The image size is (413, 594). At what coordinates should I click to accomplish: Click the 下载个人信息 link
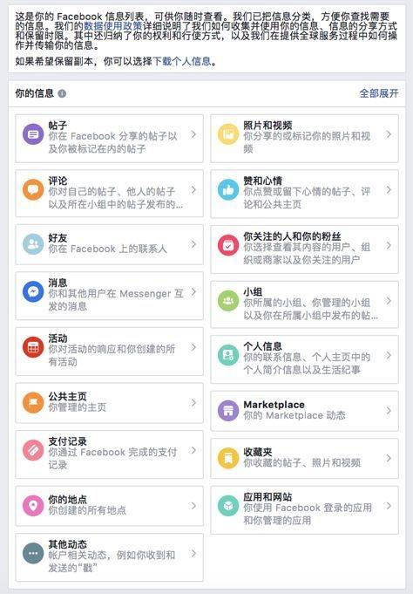182,61
